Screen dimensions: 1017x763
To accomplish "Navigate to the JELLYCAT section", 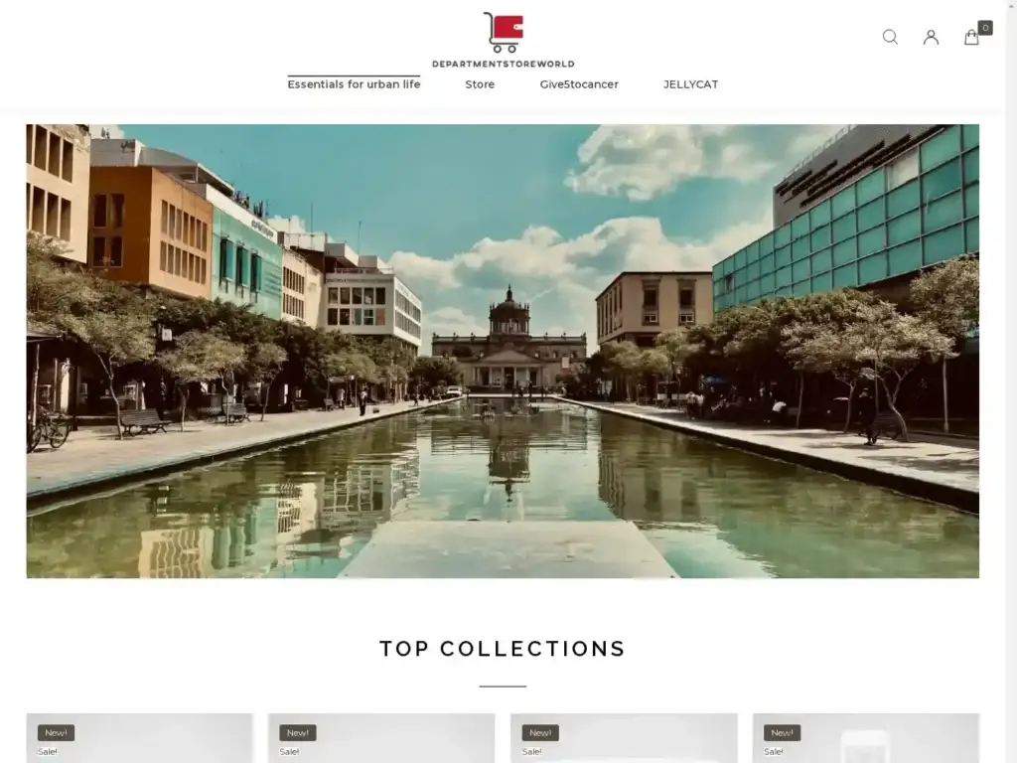I will [691, 84].
